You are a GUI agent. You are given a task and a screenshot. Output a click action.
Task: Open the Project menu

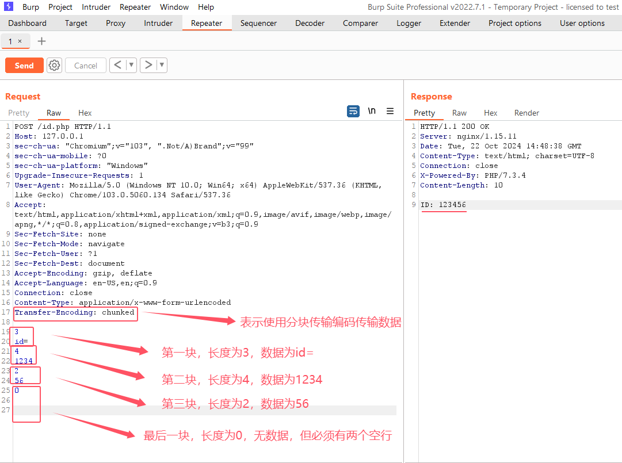[x=60, y=7]
